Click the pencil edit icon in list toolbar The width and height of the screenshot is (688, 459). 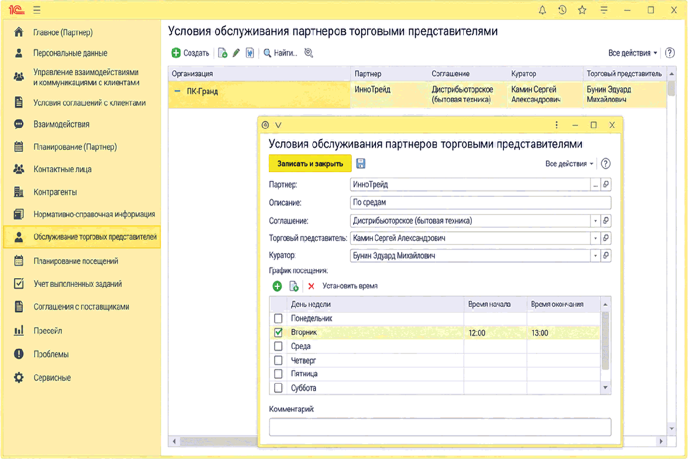pos(236,53)
